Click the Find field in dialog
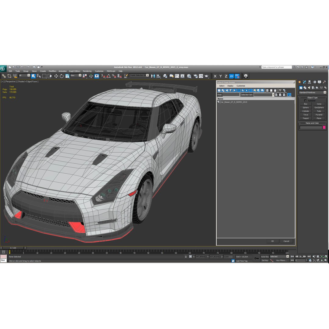This screenshot has height=329, width=329. 231,95
